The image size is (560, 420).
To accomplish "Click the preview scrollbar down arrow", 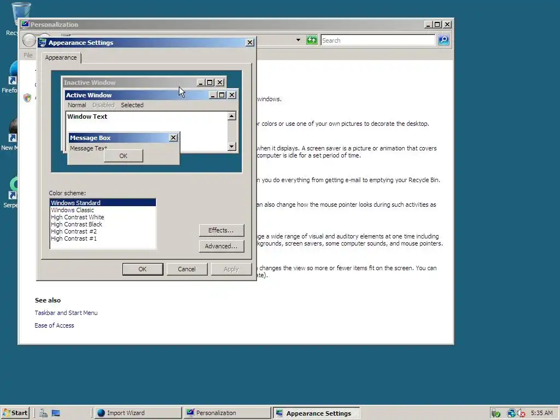I will click(x=232, y=147).
